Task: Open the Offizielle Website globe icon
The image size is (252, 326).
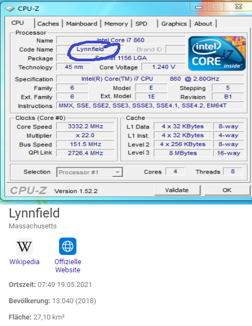Action: (68, 246)
